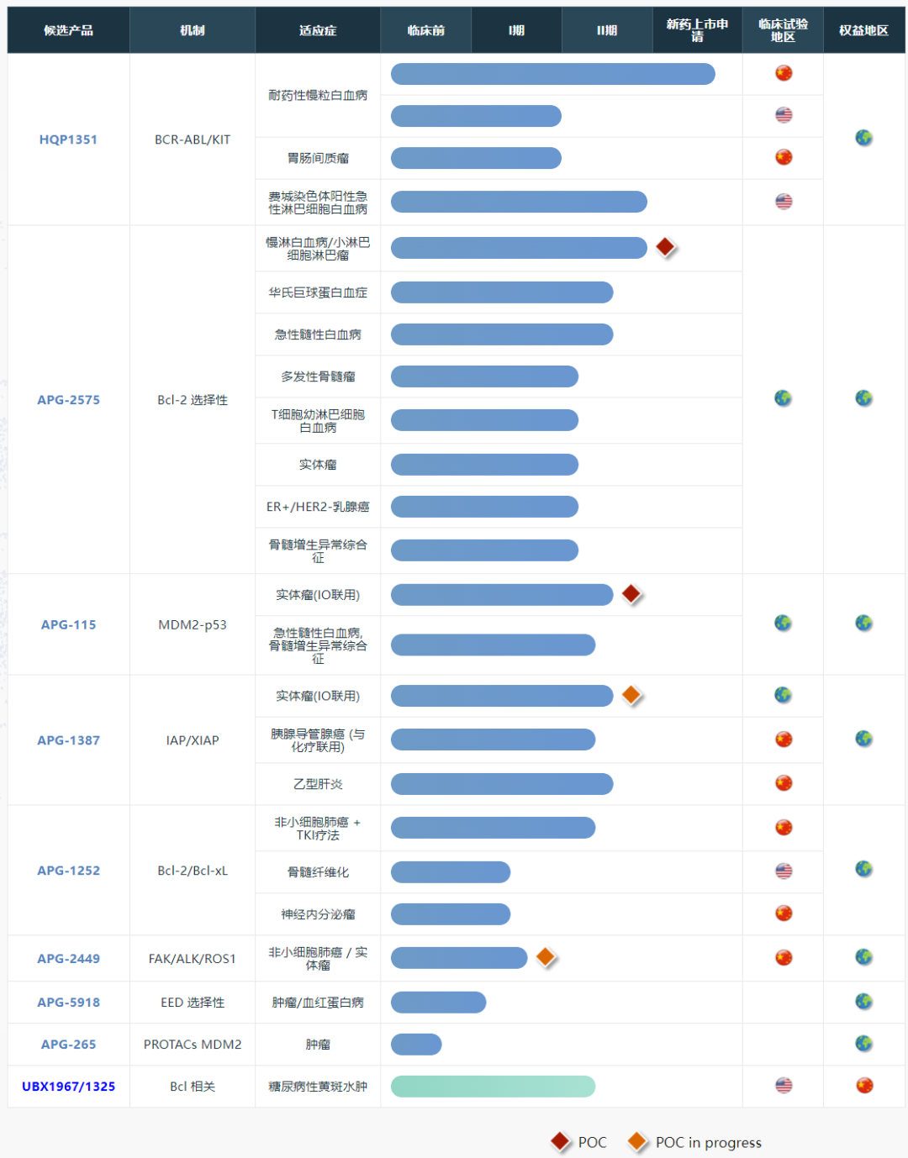This screenshot has height=1158, width=908.
Task: Click the orange diamond in APG-1387 实体瘤(IO联用) row
Action: pyautogui.click(x=631, y=695)
